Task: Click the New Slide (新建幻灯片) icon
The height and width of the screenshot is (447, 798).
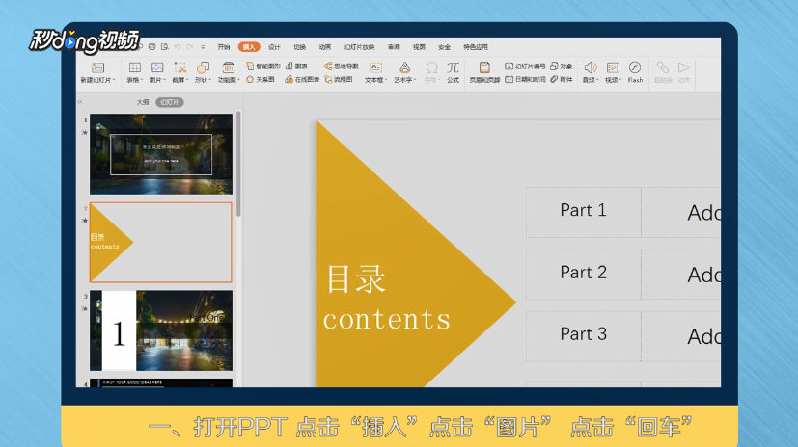Action: [x=97, y=67]
